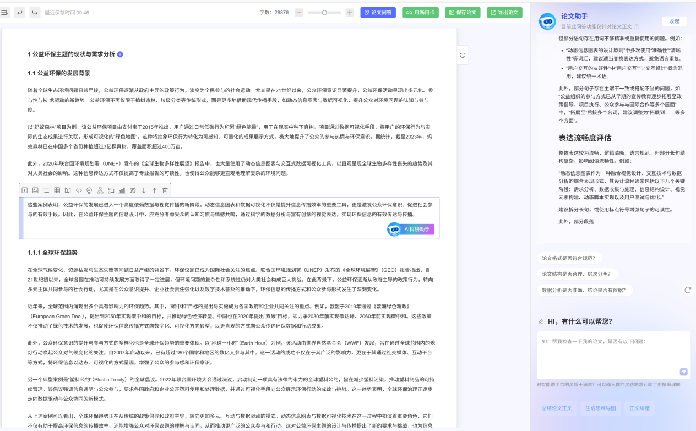Click the undo arrow button
The image size is (696, 431).
click(x=20, y=12)
